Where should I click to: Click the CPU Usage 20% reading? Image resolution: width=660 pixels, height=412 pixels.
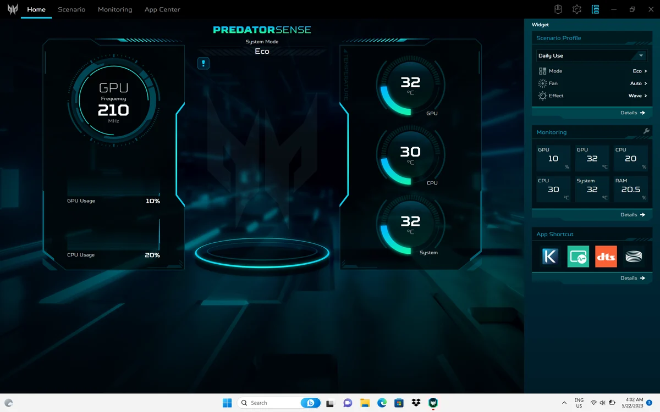152,255
